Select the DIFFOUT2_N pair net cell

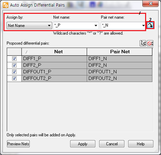coord(120,78)
